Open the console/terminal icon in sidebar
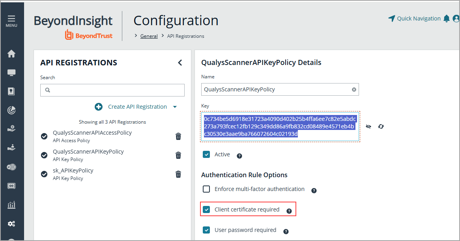This screenshot has width=460, height=241. pos(12,185)
